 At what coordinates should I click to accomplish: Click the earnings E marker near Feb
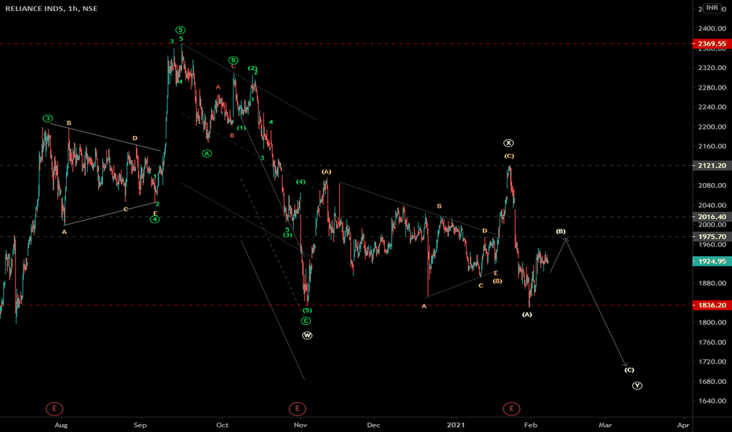click(x=511, y=408)
